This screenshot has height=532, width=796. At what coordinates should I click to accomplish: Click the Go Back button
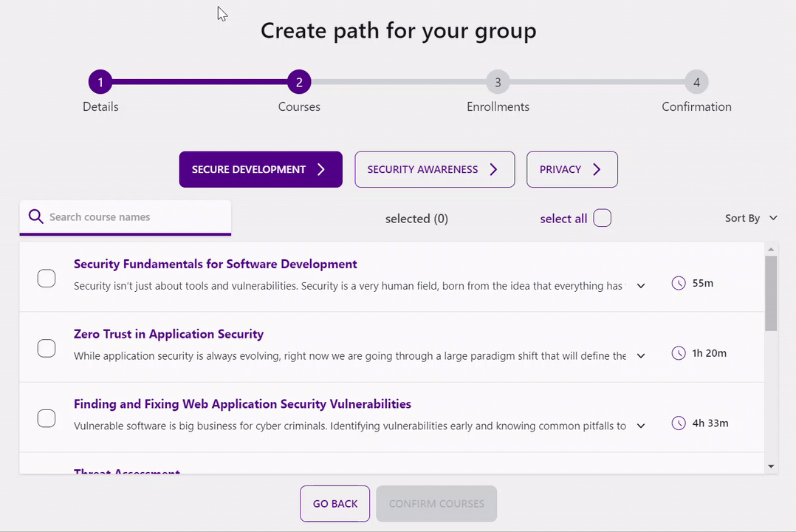[334, 503]
